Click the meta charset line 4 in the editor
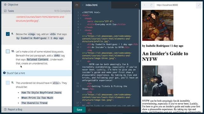The image size is (204, 114). pos(100,21)
